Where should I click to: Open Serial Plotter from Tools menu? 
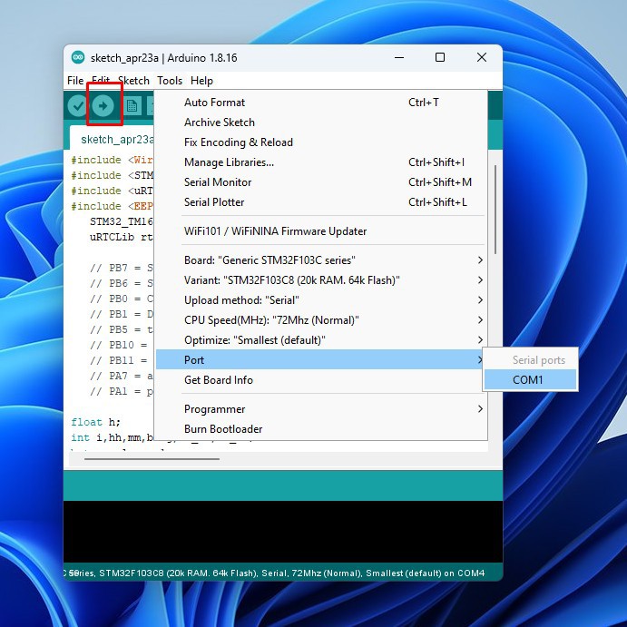pyautogui.click(x=214, y=202)
